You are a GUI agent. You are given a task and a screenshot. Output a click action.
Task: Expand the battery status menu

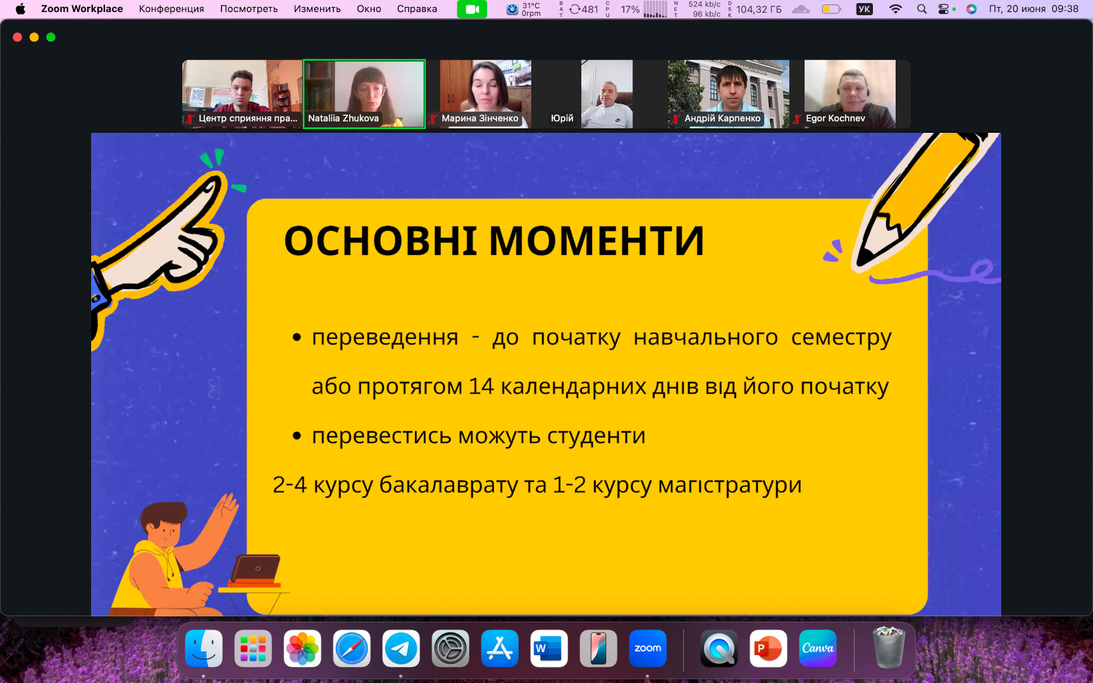[831, 9]
